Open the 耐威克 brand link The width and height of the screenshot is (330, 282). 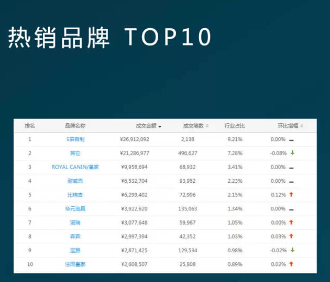75,181
